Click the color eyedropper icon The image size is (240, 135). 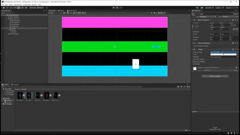[x=237, y=54]
